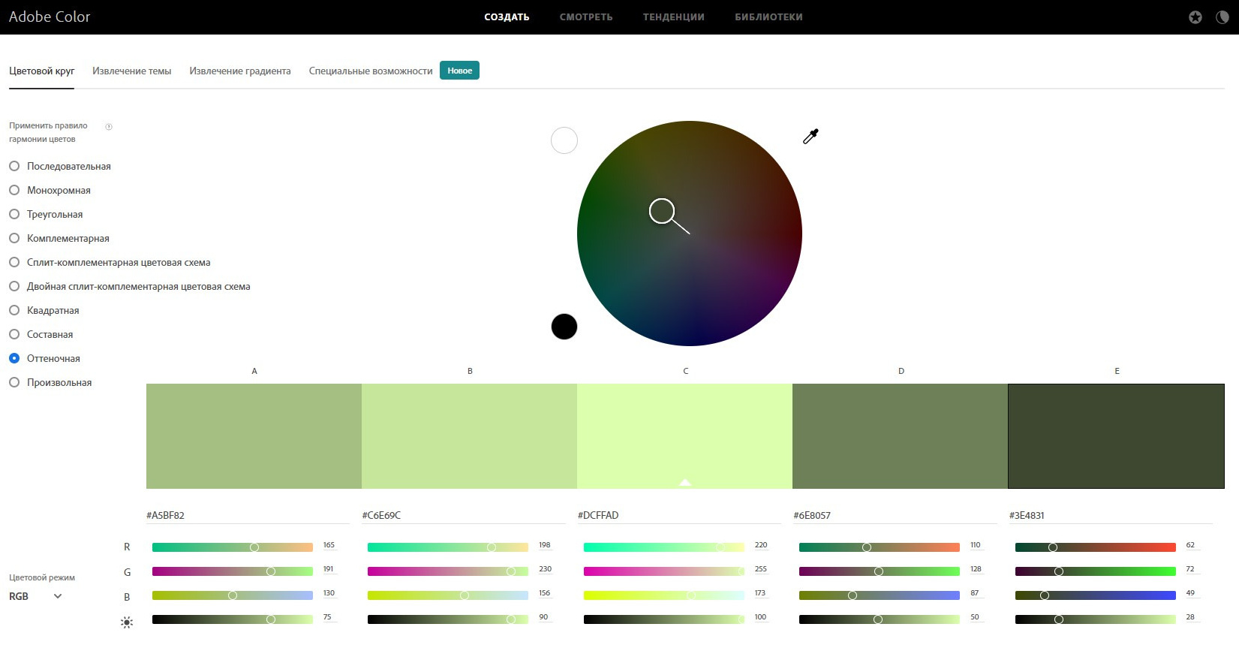1239x666 pixels.
Task: Select dark color swatch E
Action: point(1116,436)
